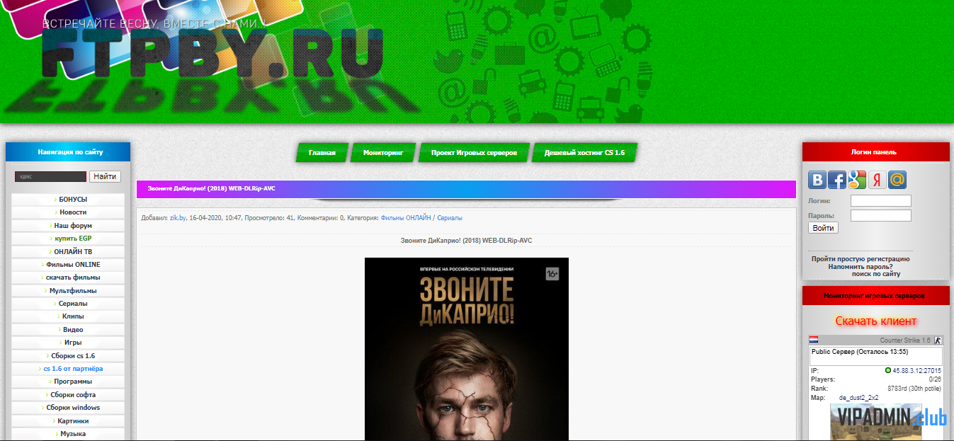Open Клипы sidebar link
Image resolution: width=954 pixels, height=441 pixels.
click(68, 316)
